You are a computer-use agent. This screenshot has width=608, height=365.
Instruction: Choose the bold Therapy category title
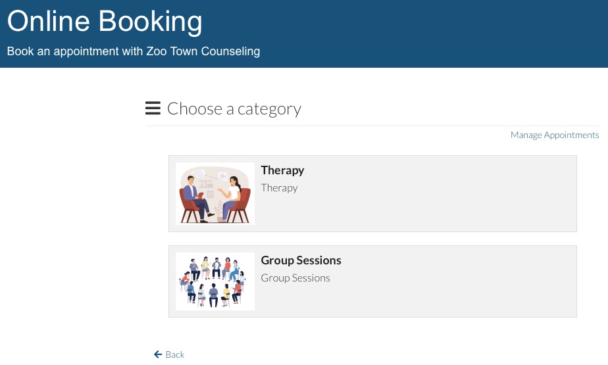tap(282, 170)
